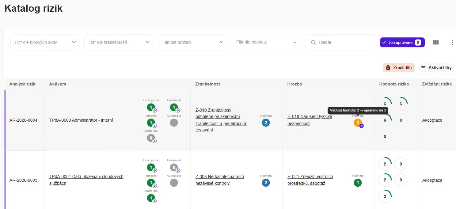Open TPdA-0003 Administrátor - interní link
The height and width of the screenshot is (209, 456).
(x=81, y=120)
